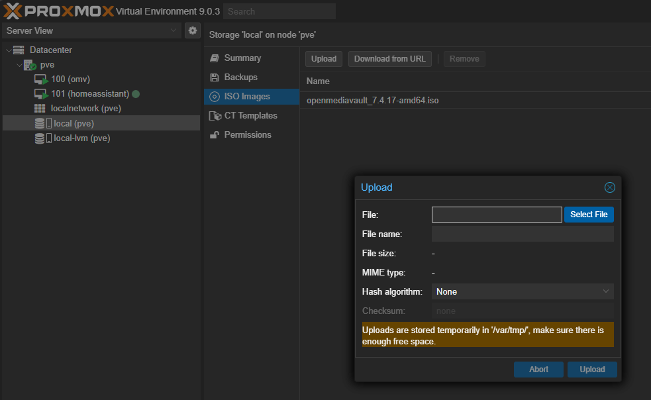Click the top Search input field
The width and height of the screenshot is (651, 400).
pos(279,11)
